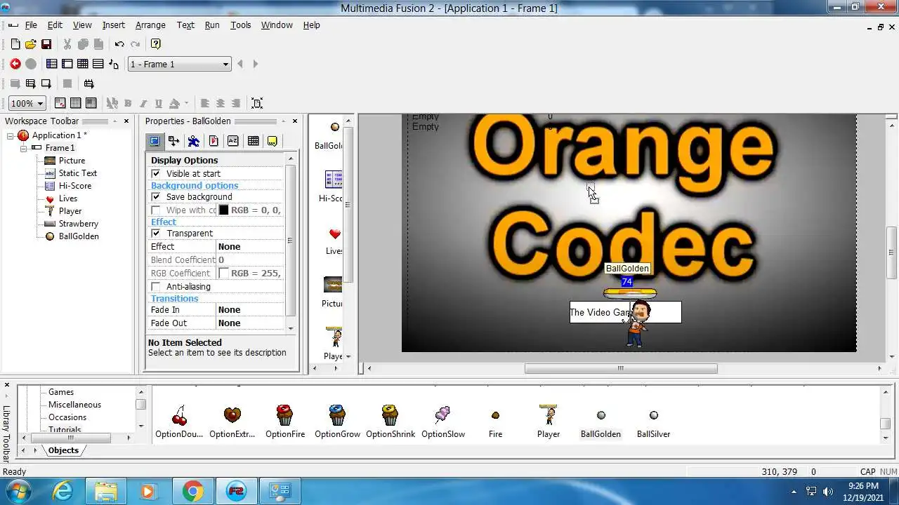Toggle the Anti-aliasing checkbox
This screenshot has height=505, width=899.
pyautogui.click(x=156, y=286)
